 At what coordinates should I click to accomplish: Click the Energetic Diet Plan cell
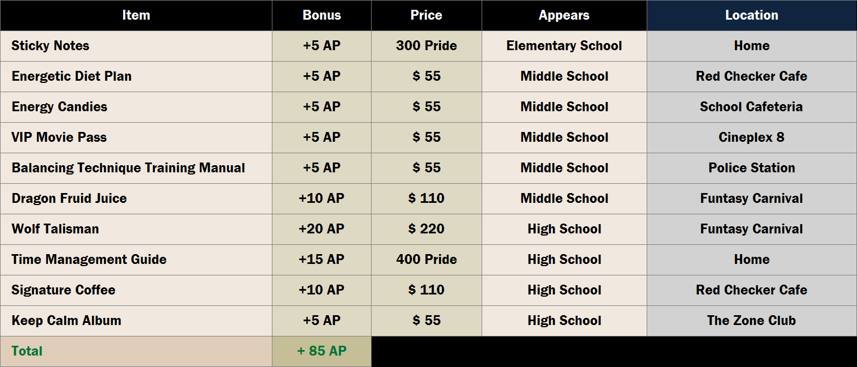[x=72, y=76]
